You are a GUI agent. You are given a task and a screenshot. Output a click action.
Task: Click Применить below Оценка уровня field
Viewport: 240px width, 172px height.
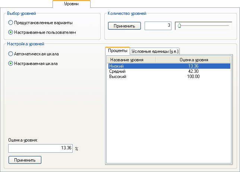tap(25, 160)
